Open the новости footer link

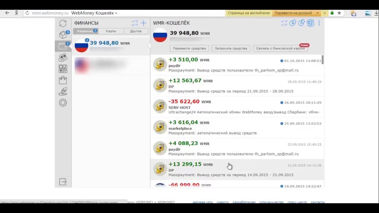pos(222,202)
